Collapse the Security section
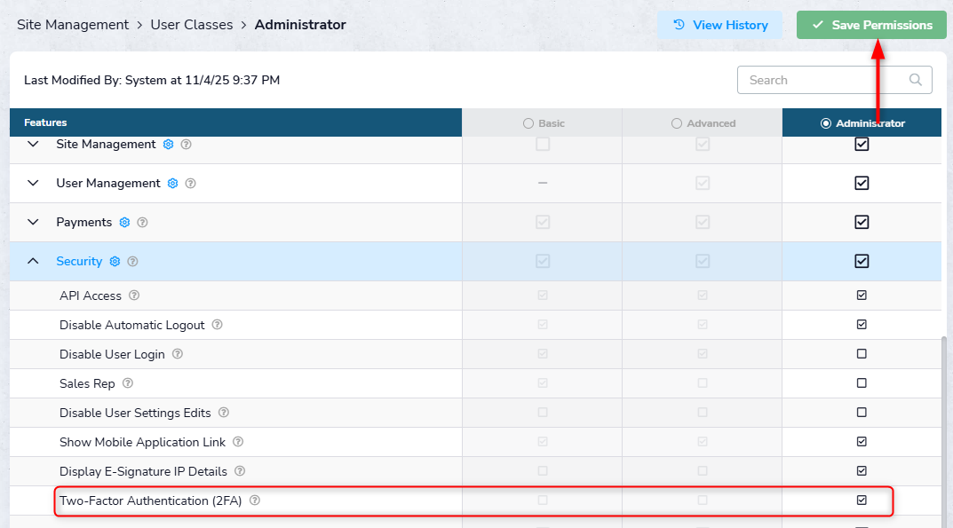This screenshot has width=953, height=528. tap(33, 262)
